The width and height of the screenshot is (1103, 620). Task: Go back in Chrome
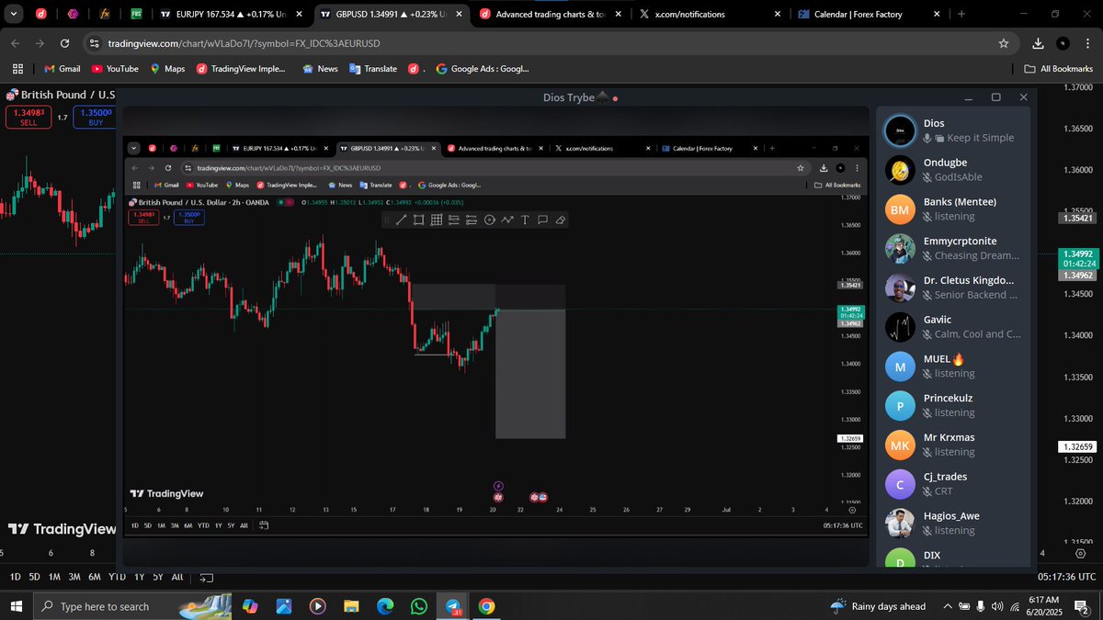coord(15,43)
